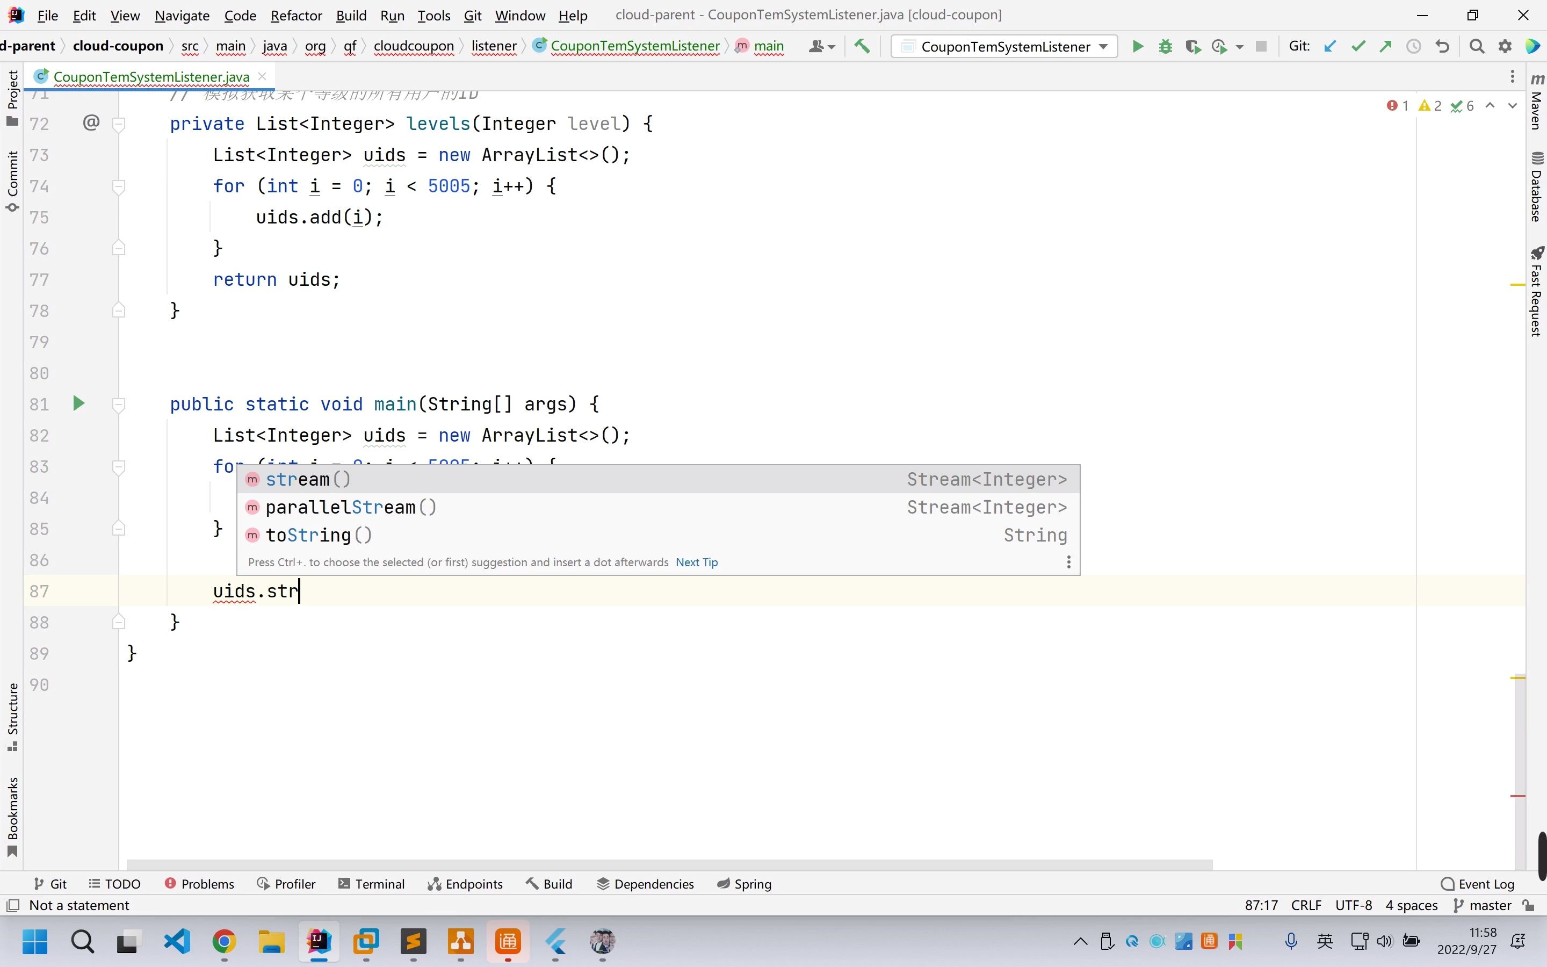
Task: Click the Next Tip link
Action: [x=696, y=562]
